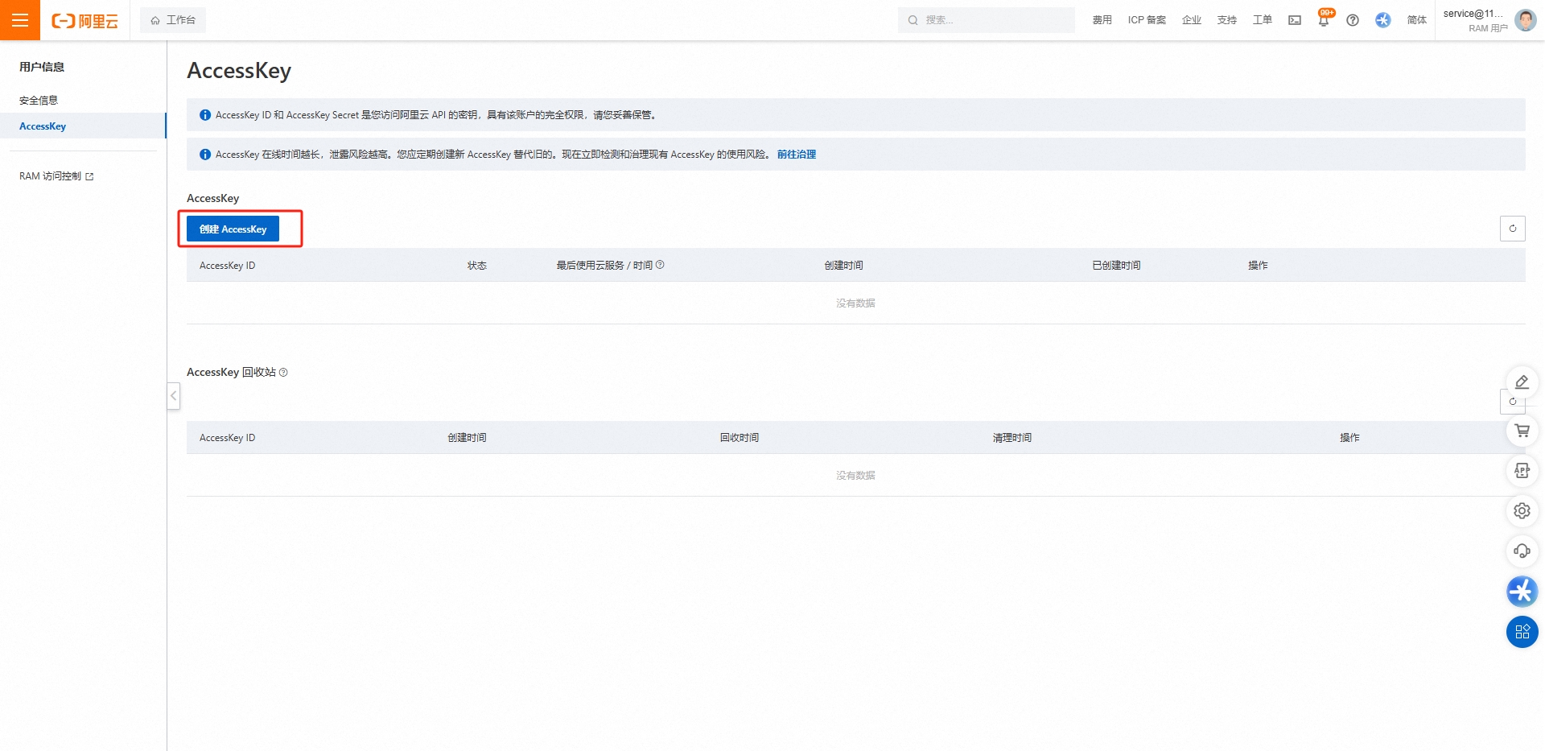This screenshot has height=751, width=1545.
Task: Contact support via headset icon
Action: pos(1522,551)
